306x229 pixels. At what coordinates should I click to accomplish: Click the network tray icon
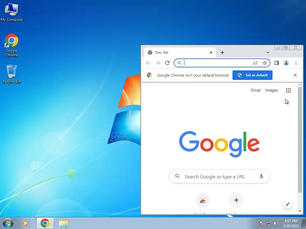pos(269,223)
